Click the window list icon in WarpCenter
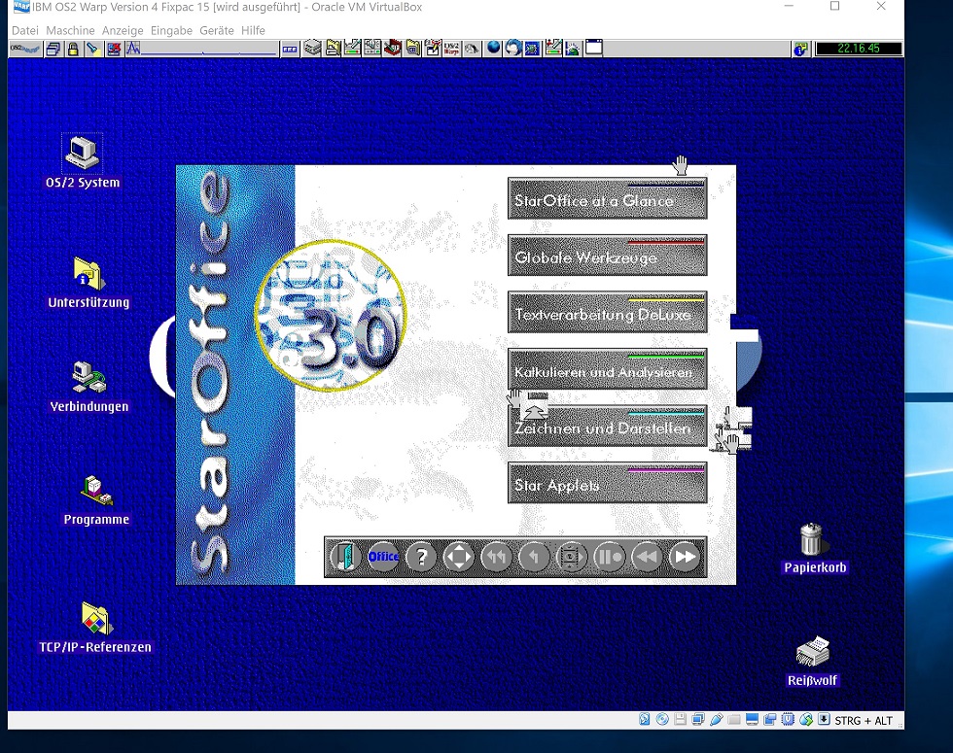Viewport: 953px width, 753px height. click(53, 49)
